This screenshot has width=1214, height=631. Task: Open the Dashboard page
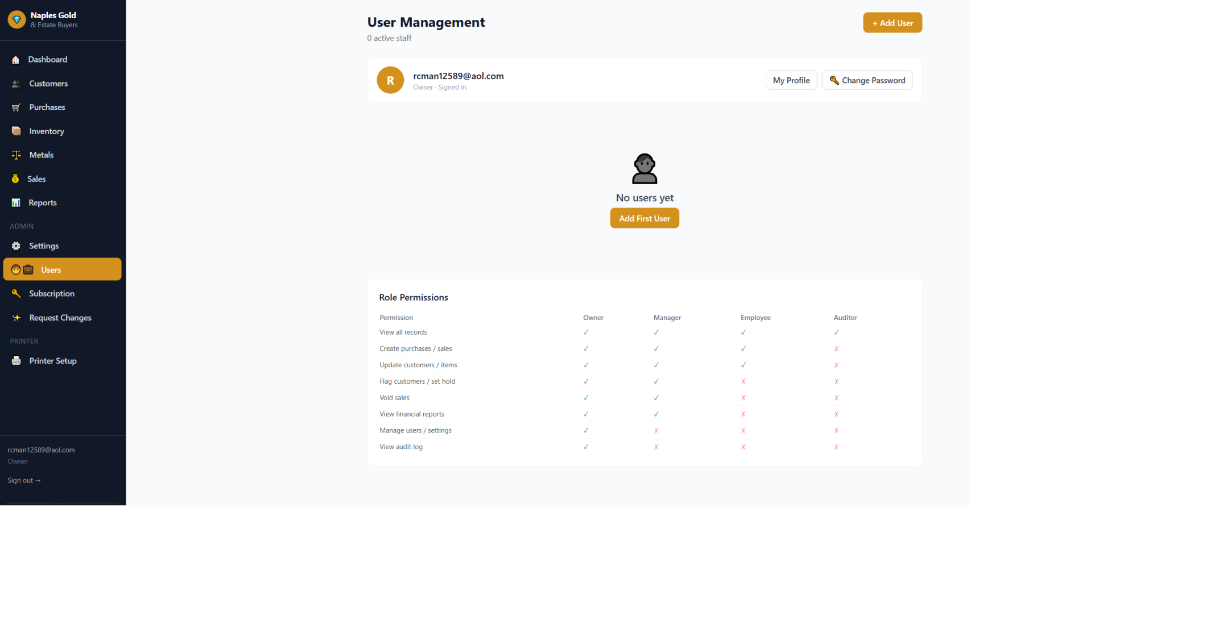click(x=63, y=60)
